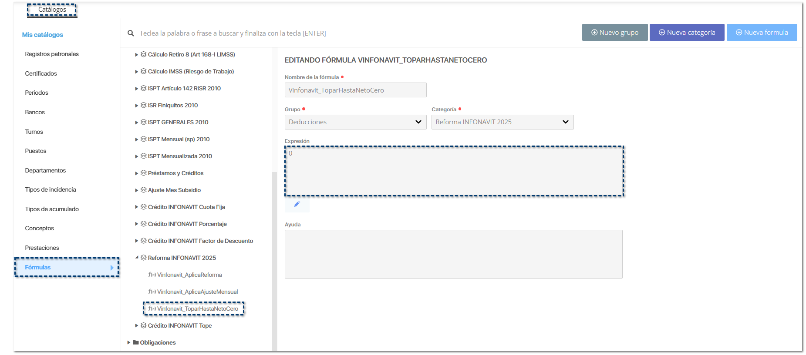Click inside the Ayuda text area
This screenshot has height=355, width=806.
click(453, 254)
